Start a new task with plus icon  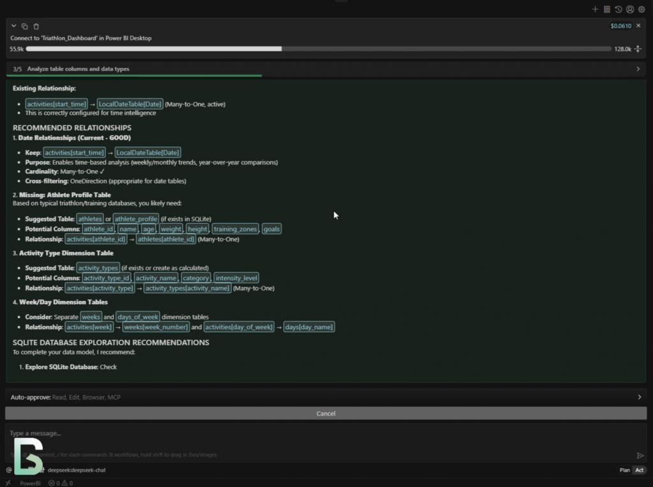coord(595,10)
